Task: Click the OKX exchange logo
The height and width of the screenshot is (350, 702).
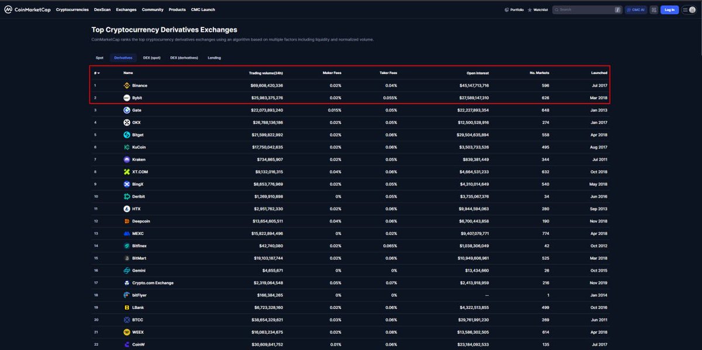Action: coord(127,122)
